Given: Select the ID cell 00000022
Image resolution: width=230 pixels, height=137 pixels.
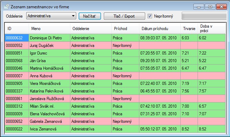Looking at the screenshot, I should [17, 129].
